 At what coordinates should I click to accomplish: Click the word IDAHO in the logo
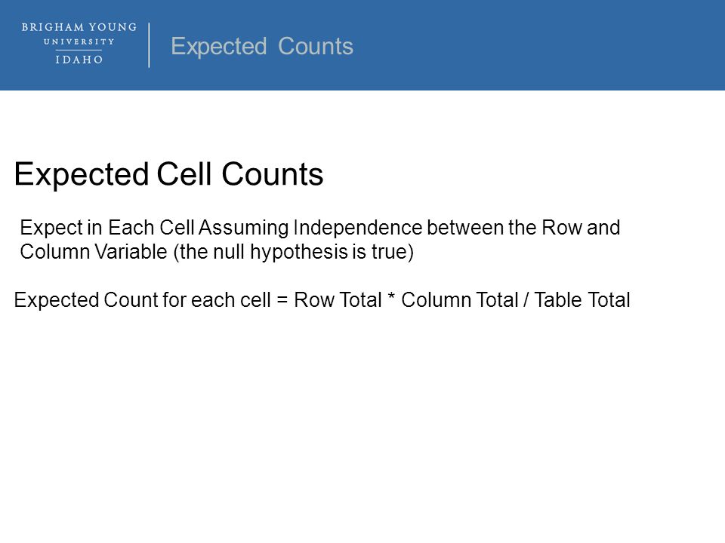pyautogui.click(x=79, y=60)
